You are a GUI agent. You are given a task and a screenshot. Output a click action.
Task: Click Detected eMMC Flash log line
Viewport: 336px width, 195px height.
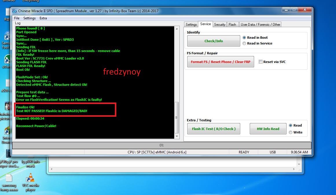tap(52, 85)
